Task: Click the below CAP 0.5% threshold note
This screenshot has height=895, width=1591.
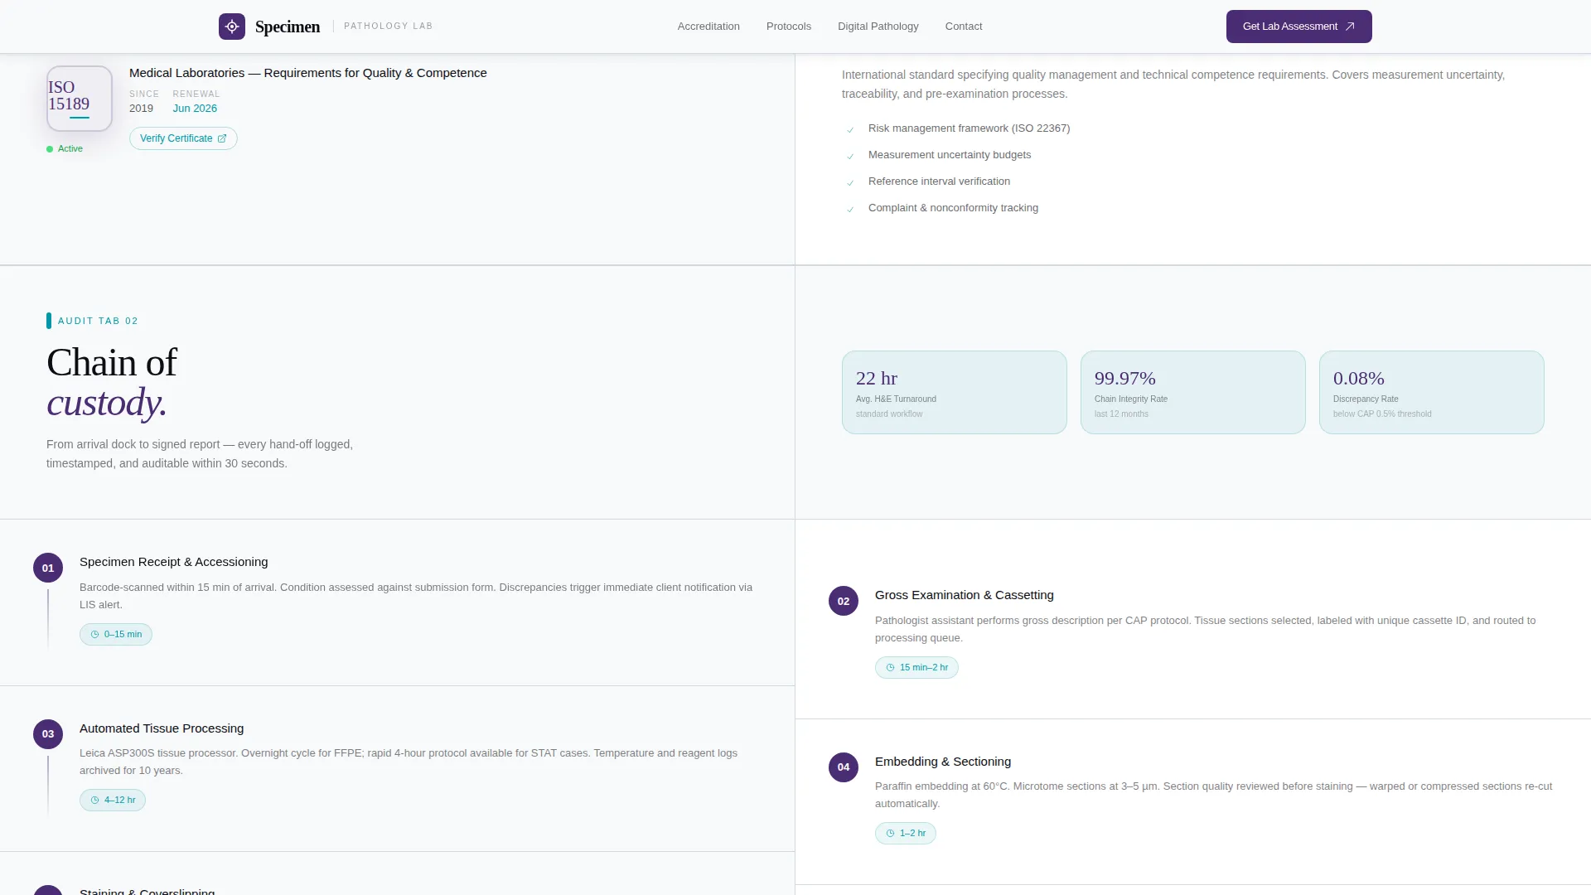Action: pos(1382,414)
